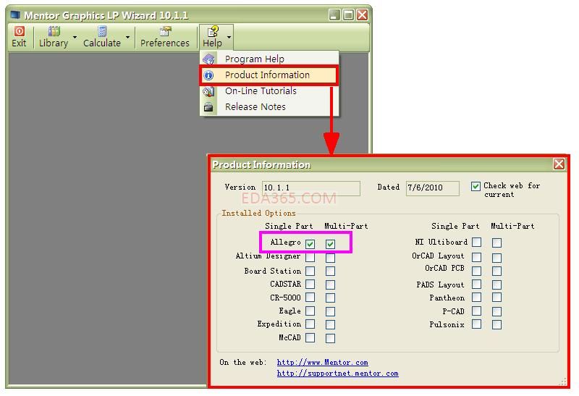Open the Library toolbar button
The width and height of the screenshot is (579, 396).
[54, 37]
